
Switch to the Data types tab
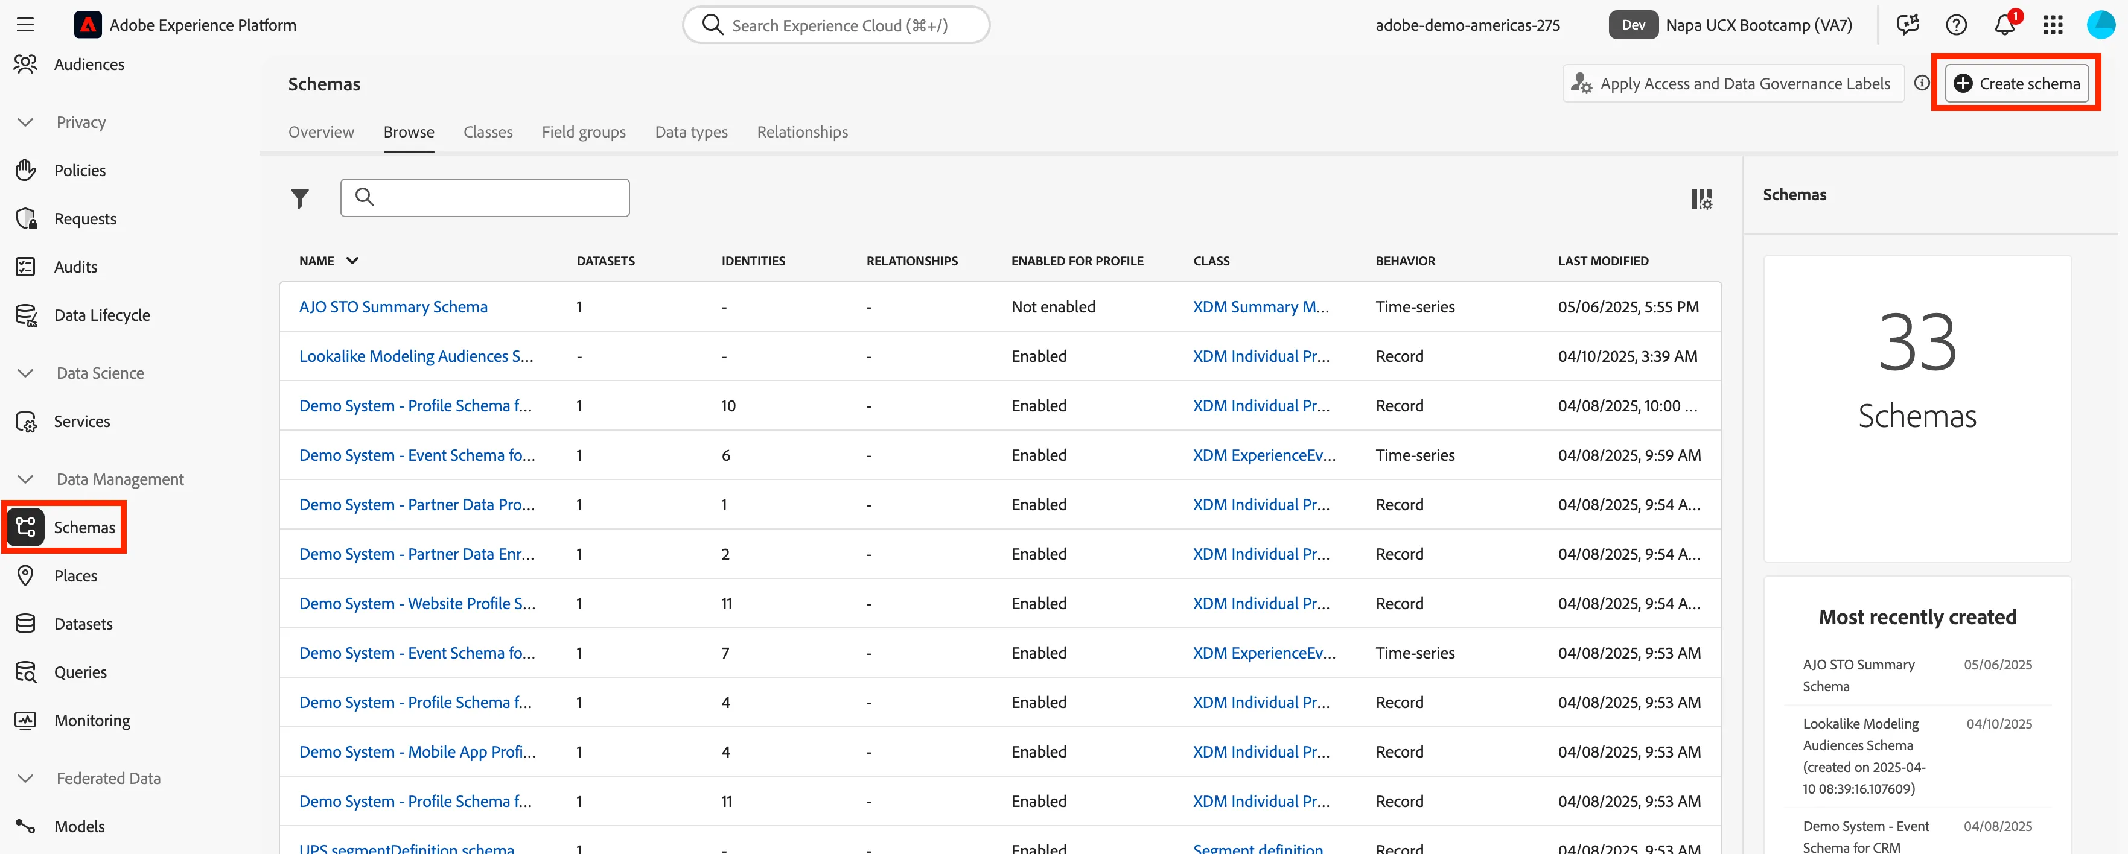(692, 132)
